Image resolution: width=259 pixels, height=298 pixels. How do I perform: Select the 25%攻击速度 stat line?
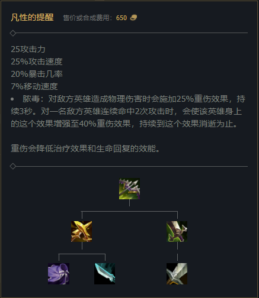pyautogui.click(x=37, y=61)
